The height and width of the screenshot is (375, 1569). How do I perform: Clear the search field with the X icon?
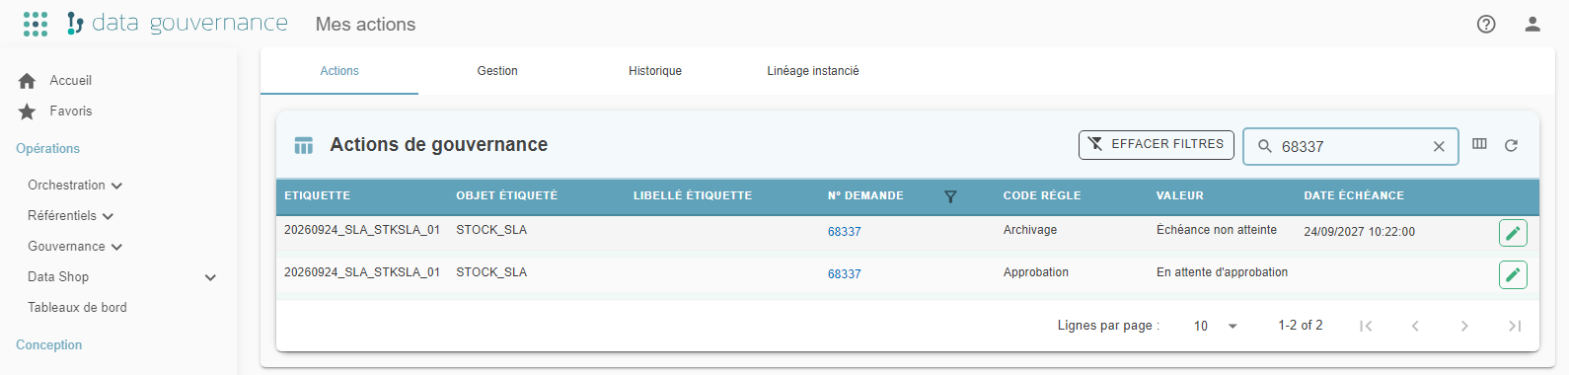(x=1439, y=146)
